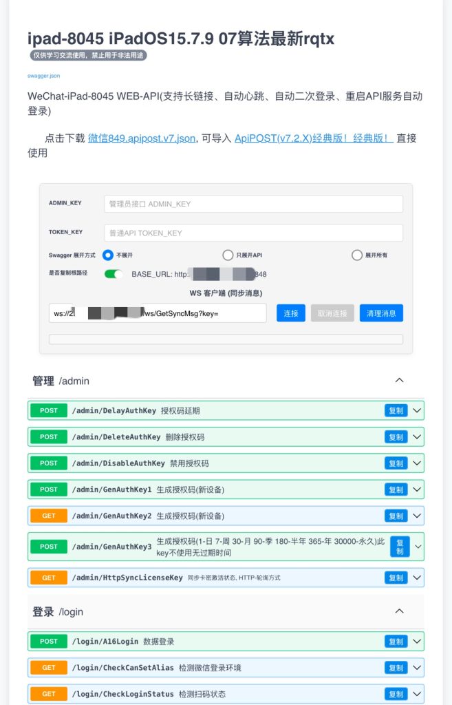
Task: Collapse the 登录 /login section
Action: (x=399, y=611)
